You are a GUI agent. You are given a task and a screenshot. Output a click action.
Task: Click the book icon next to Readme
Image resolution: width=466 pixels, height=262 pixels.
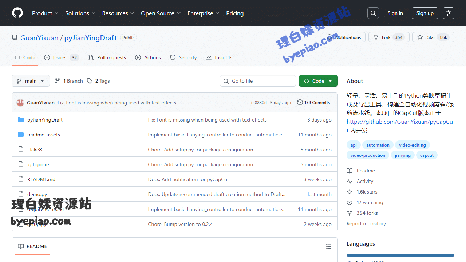(349, 171)
